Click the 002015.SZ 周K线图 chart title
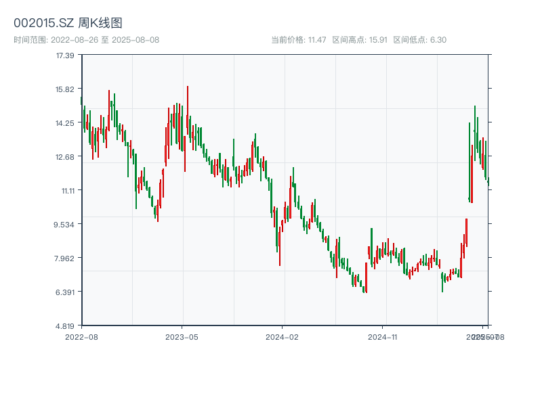Image resolution: width=542 pixels, height=406 pixels. 68,23
